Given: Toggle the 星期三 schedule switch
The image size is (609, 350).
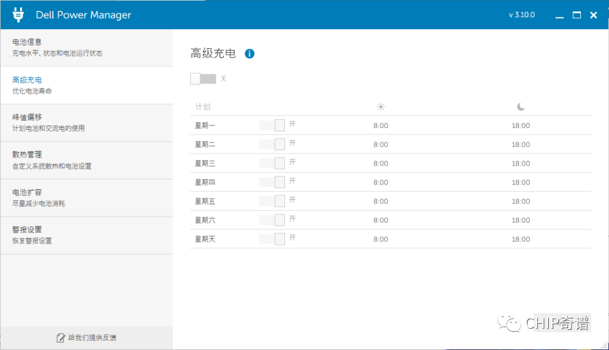Looking at the screenshot, I should click(272, 163).
